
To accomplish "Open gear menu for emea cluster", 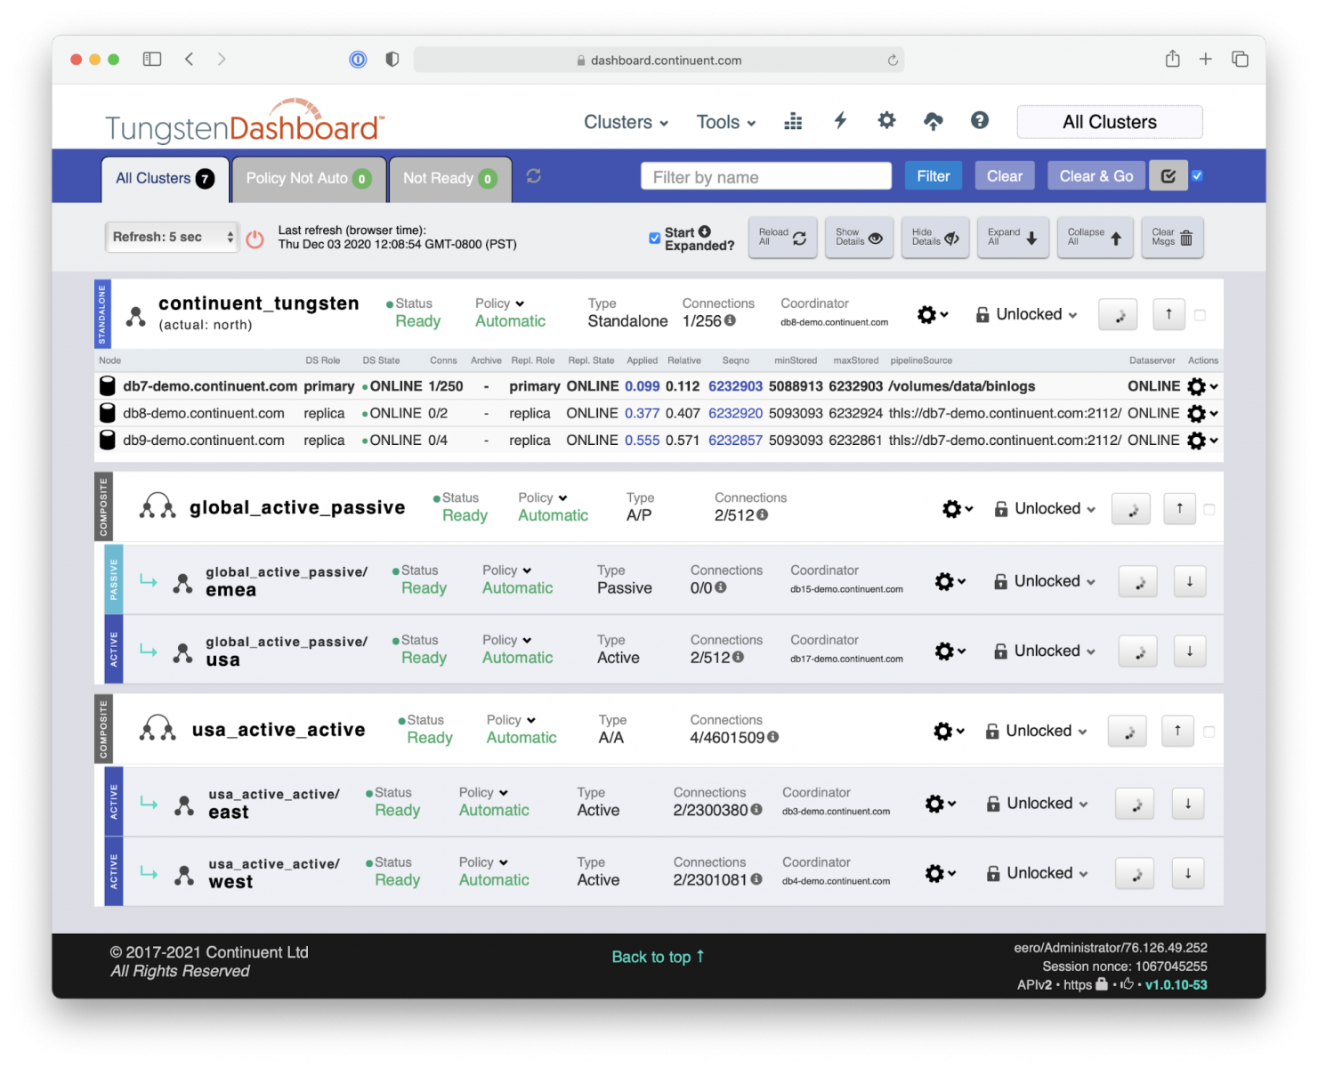I will [x=950, y=581].
